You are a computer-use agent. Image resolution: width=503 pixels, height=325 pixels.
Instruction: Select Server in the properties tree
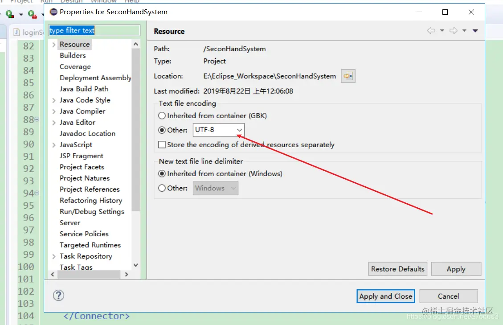(x=70, y=223)
